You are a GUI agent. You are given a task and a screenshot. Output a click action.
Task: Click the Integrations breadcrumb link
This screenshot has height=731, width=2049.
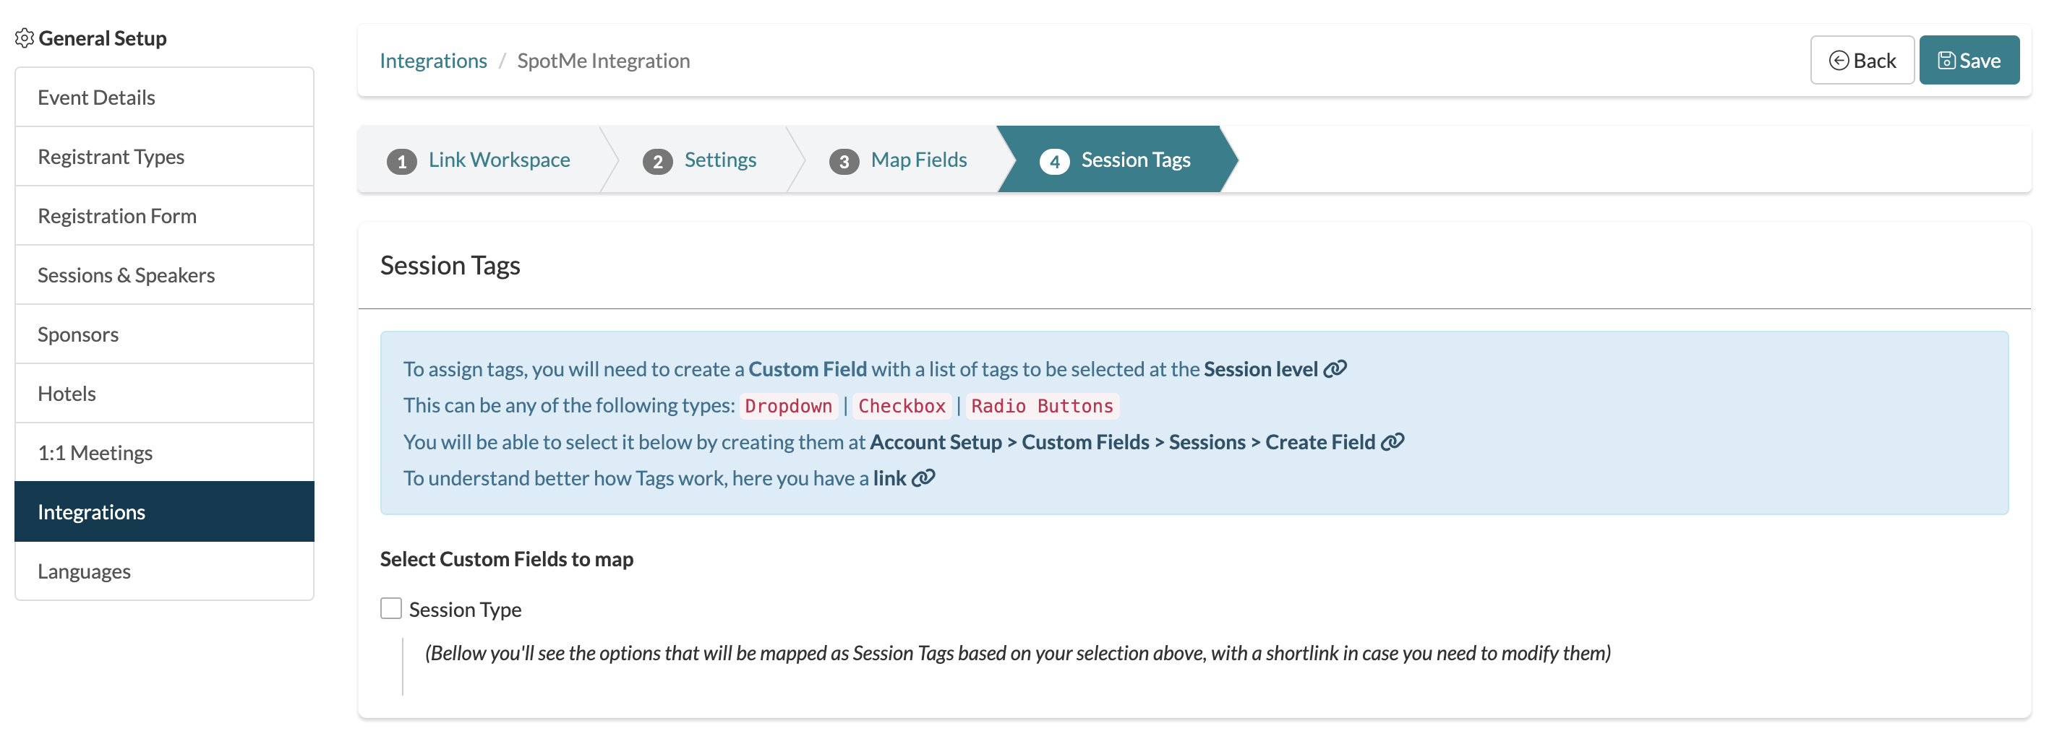point(434,59)
